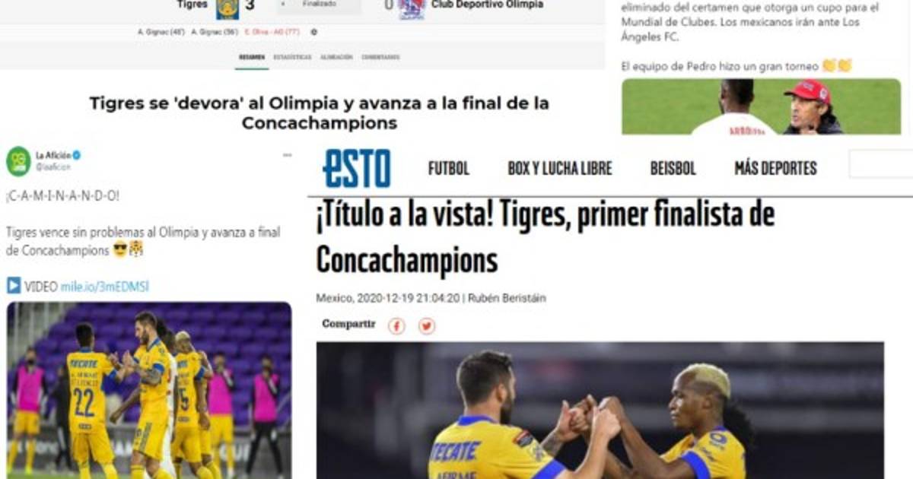Click the La Afición profile avatar

tap(18, 161)
